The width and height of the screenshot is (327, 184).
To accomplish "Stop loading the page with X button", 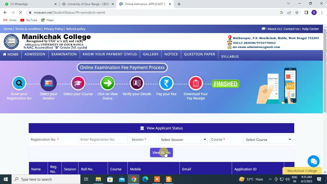I will point(21,12).
